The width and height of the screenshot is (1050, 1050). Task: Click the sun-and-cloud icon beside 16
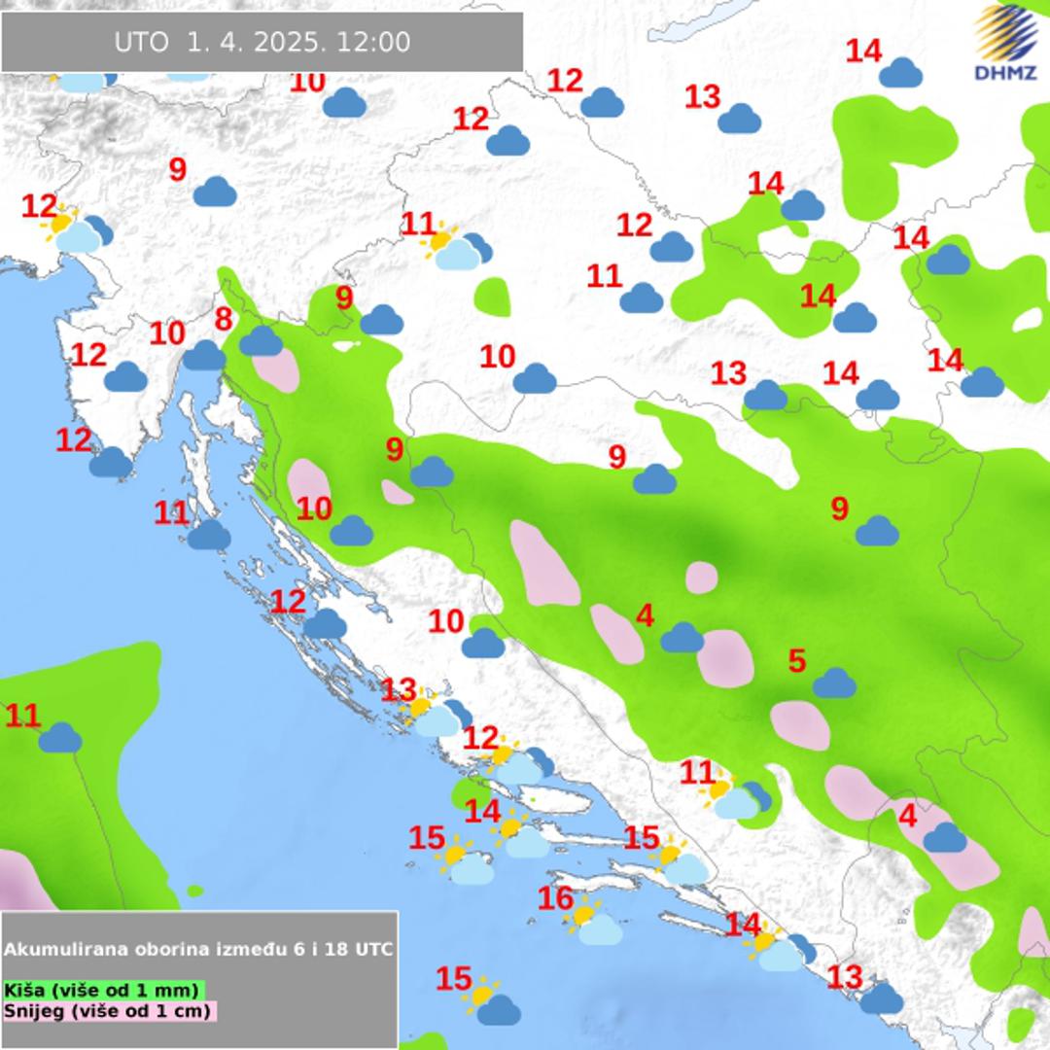click(x=594, y=924)
